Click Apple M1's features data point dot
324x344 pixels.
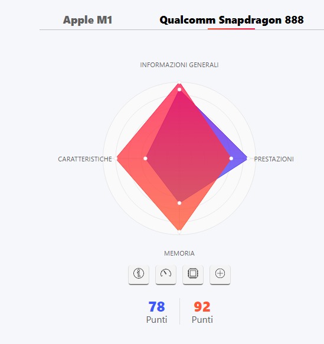click(x=145, y=158)
